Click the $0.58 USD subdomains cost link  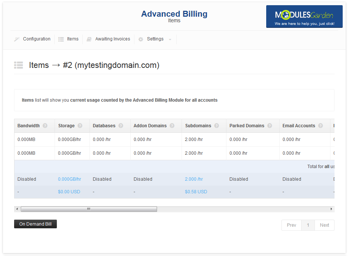point(196,192)
